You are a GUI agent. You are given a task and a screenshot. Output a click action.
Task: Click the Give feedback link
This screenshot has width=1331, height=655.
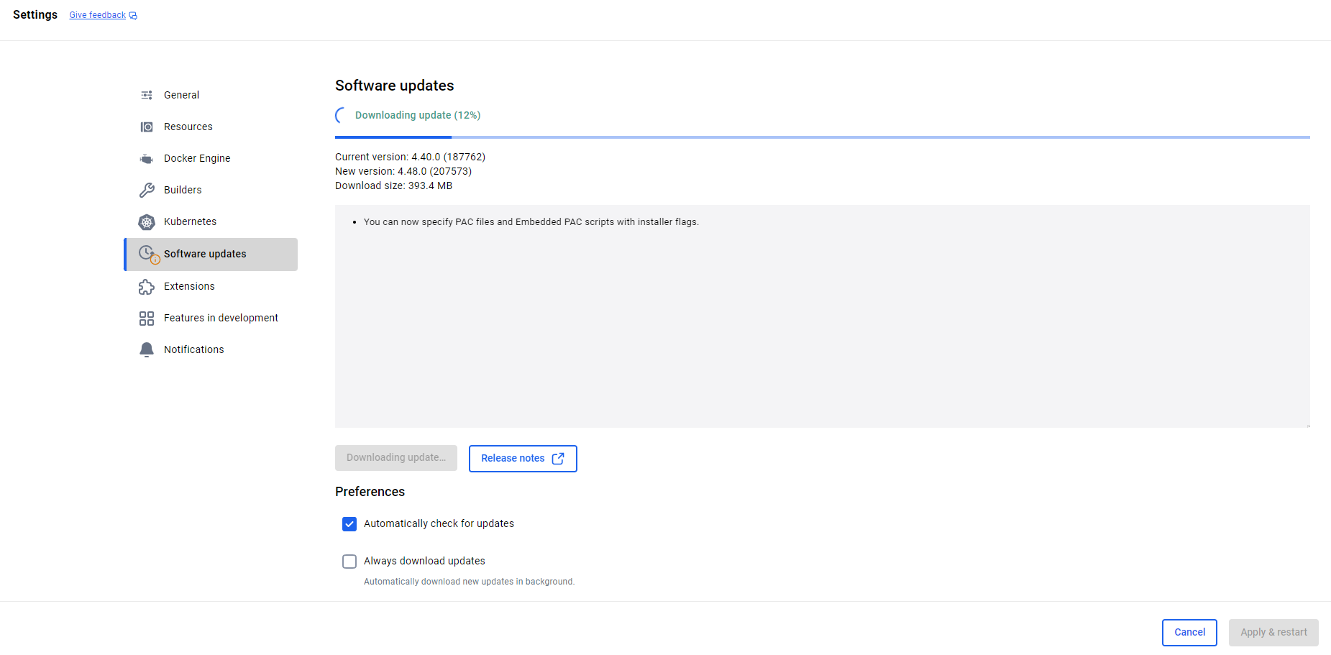click(97, 15)
